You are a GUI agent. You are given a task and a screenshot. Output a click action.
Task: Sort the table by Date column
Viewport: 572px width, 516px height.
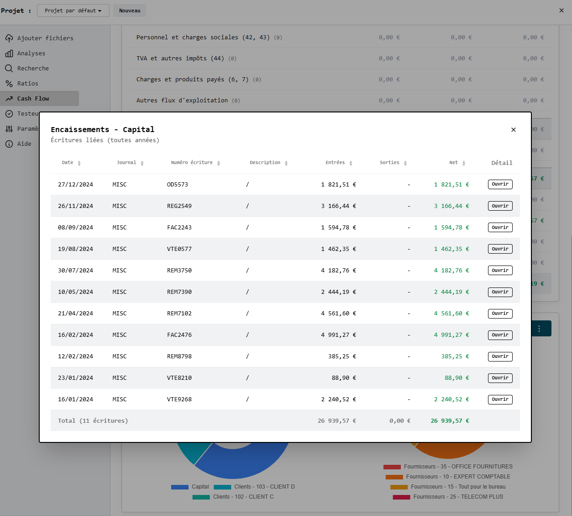tap(79, 163)
